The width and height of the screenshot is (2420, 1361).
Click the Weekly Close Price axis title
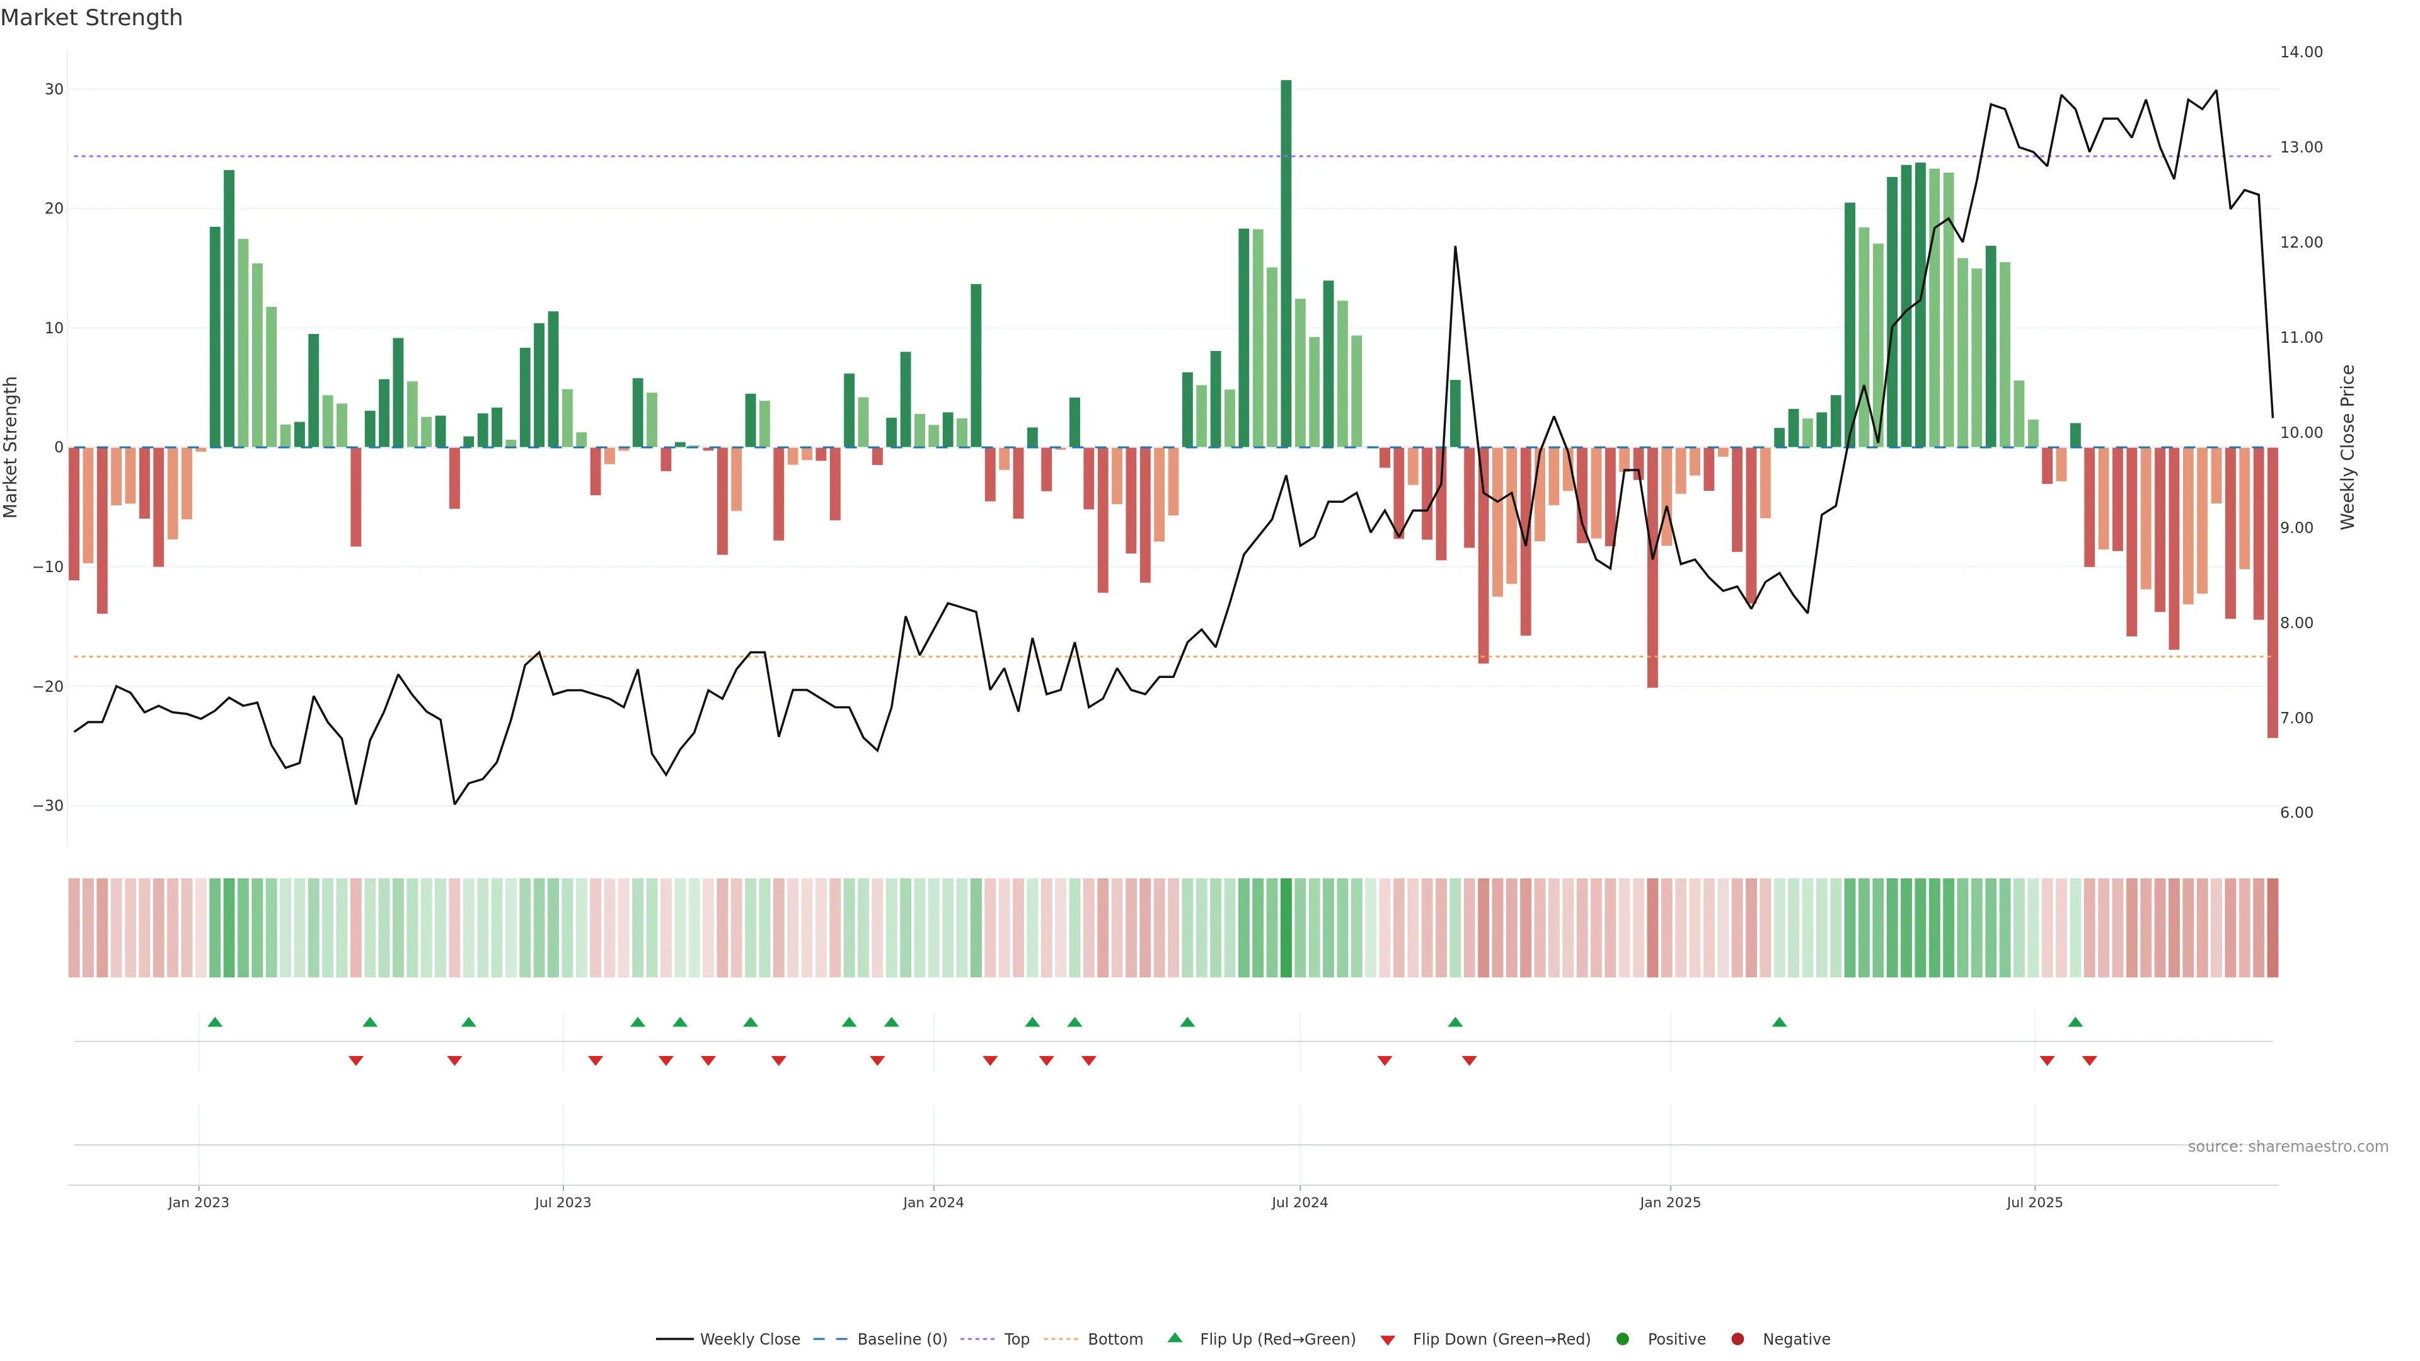(2348, 447)
